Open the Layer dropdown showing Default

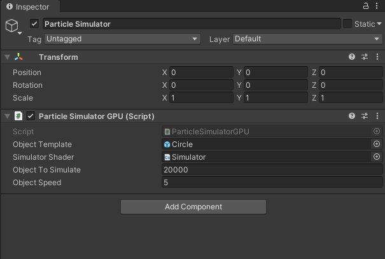[x=307, y=39]
